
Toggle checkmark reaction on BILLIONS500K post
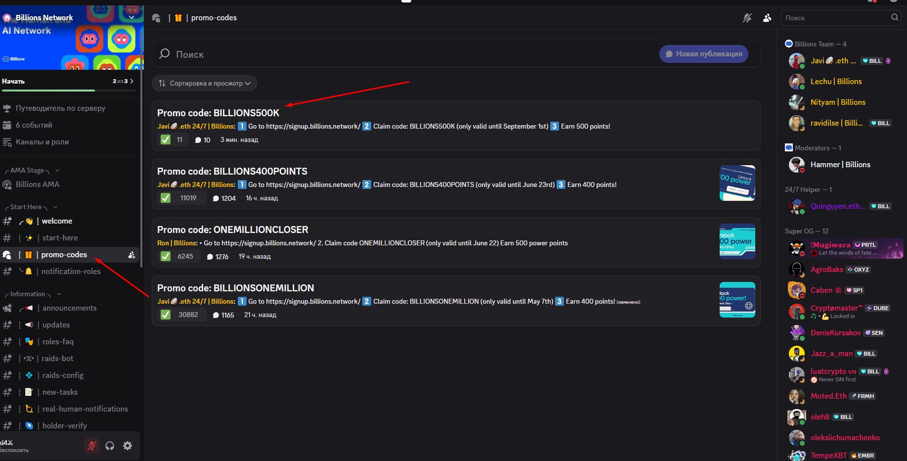[x=166, y=140]
